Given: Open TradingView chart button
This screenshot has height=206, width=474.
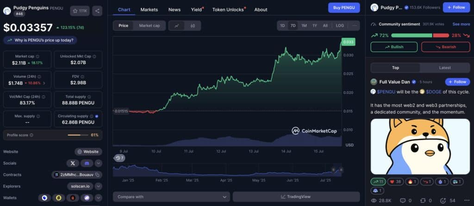Looking at the screenshot, I should pyautogui.click(x=296, y=197).
